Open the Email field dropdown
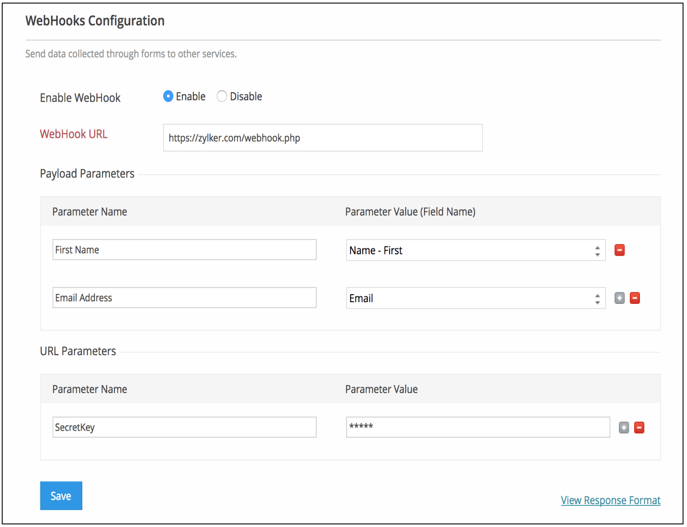The image size is (687, 527). (x=476, y=298)
